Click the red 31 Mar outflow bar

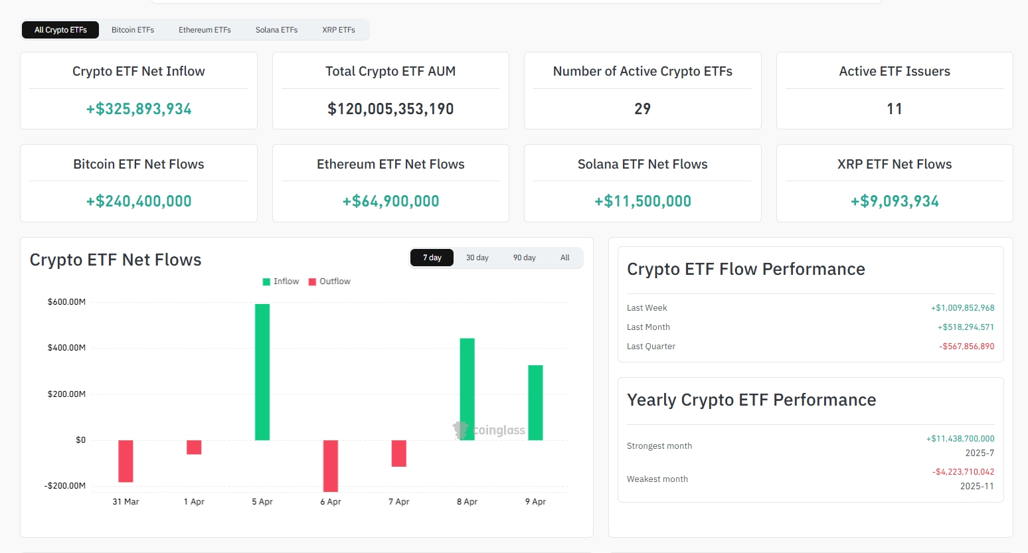pyautogui.click(x=126, y=461)
